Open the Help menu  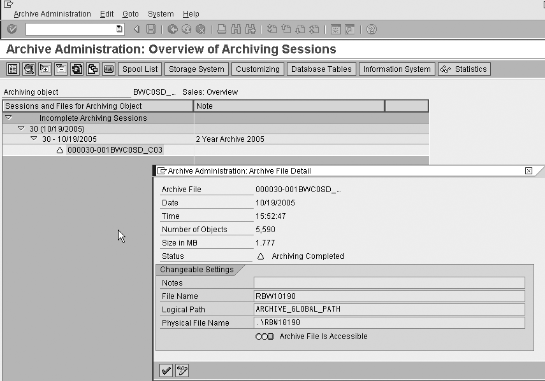[x=191, y=14]
